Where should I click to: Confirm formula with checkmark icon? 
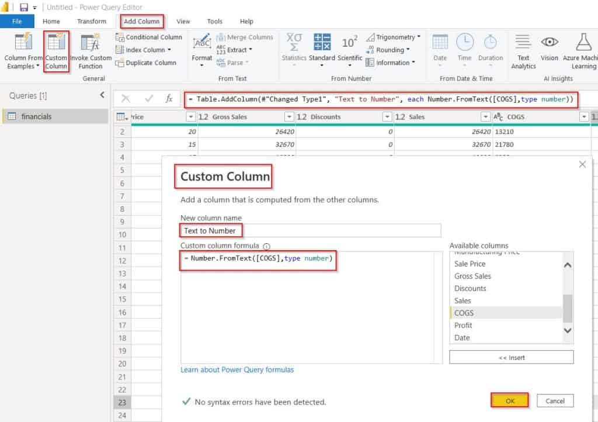(x=149, y=99)
